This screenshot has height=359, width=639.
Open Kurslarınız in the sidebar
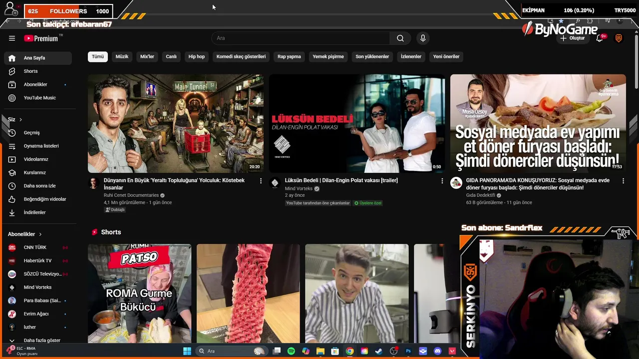38,173
